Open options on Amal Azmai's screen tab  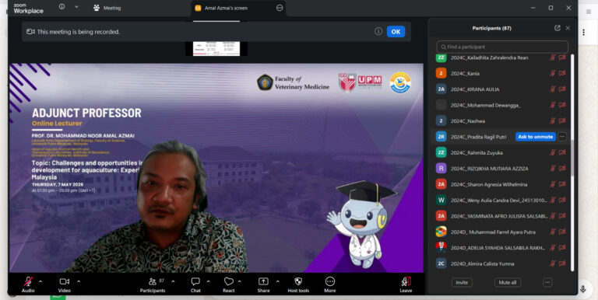(280, 8)
